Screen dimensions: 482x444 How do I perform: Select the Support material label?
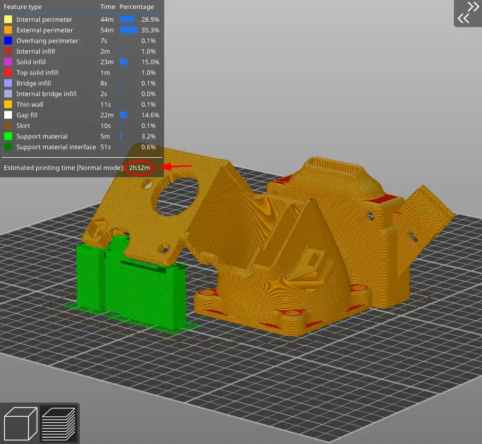(42, 136)
